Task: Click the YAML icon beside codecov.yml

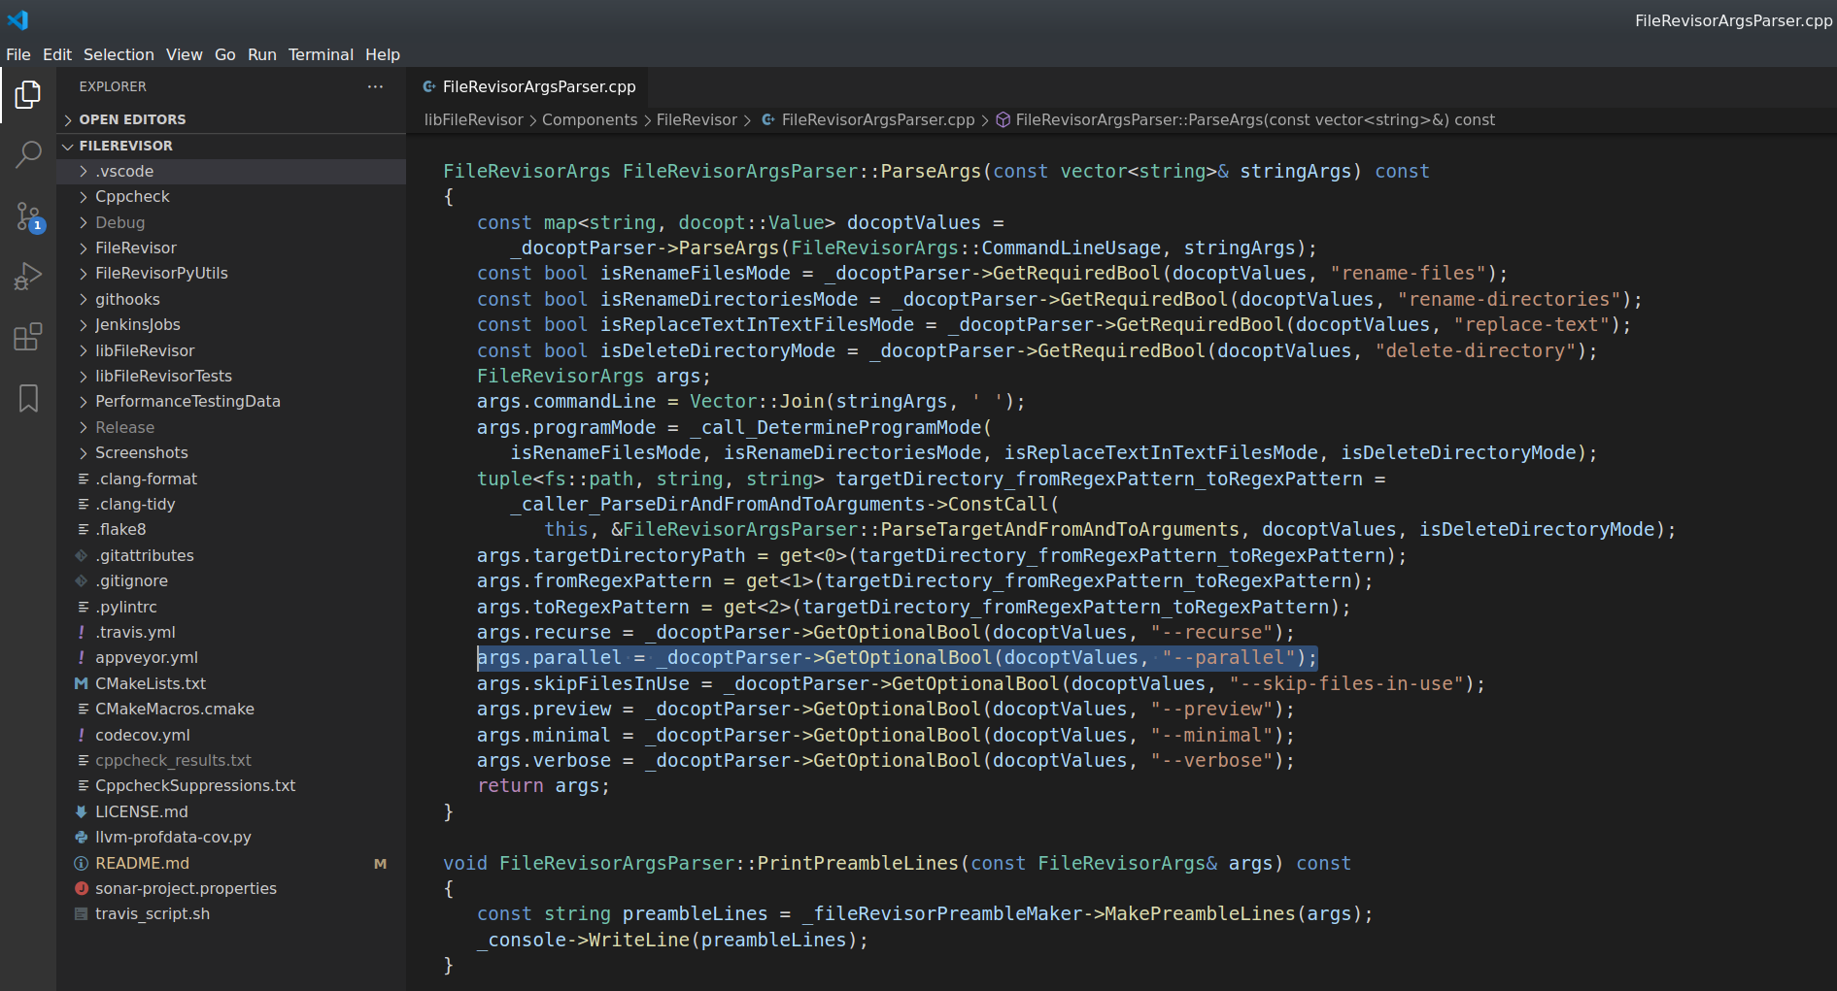Action: pyautogui.click(x=82, y=735)
